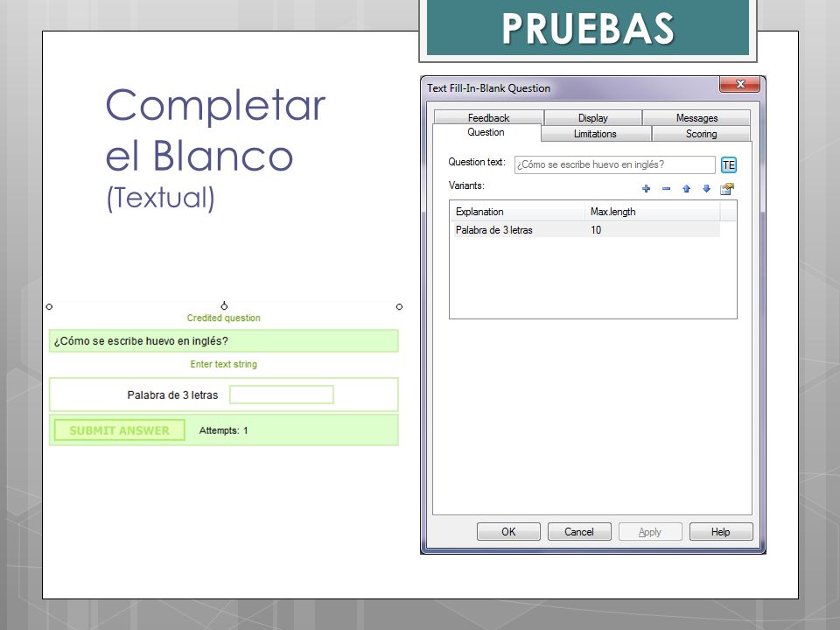This screenshot has height=630, width=840.
Task: Click the top-center rotation handle of quiz object
Action: click(x=224, y=306)
